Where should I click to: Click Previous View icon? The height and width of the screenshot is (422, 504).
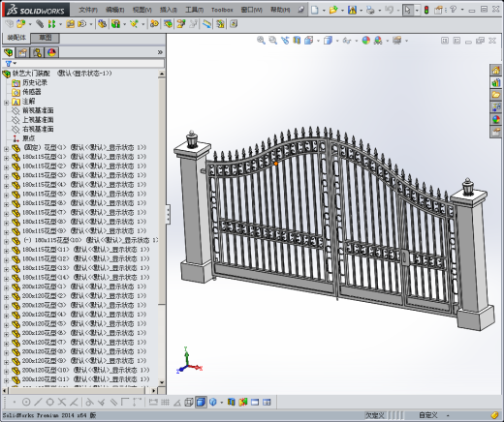click(285, 41)
